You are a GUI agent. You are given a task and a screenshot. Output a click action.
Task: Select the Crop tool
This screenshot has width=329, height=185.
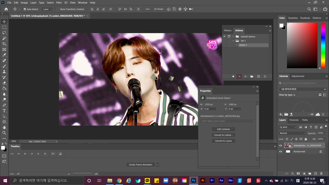point(4,44)
